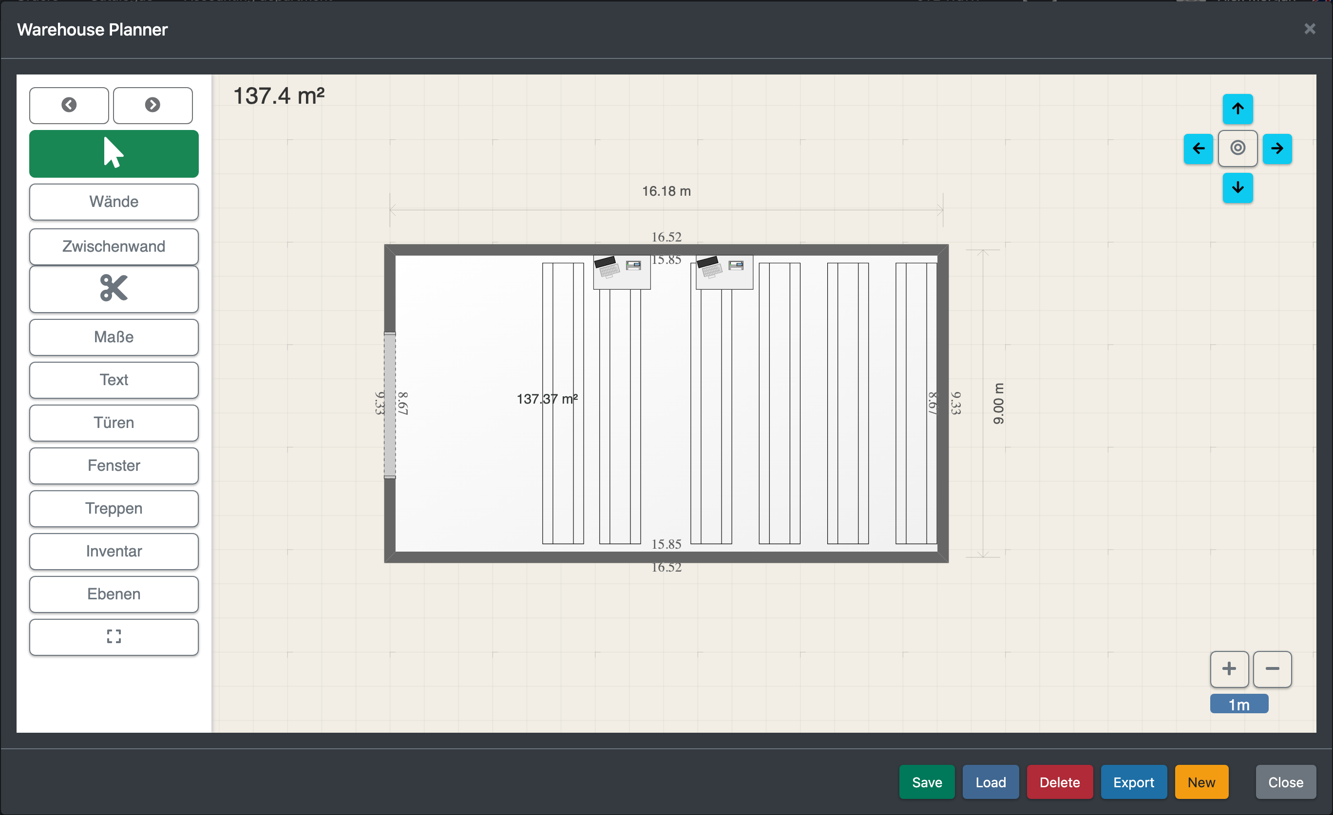This screenshot has width=1333, height=815.
Task: Export the floor plan
Action: (1133, 782)
